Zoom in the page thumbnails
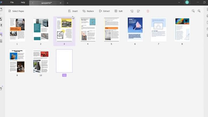 point(199,11)
